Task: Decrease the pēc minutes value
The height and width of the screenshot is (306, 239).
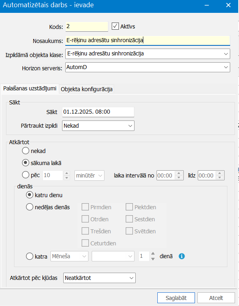Action: pos(67,178)
